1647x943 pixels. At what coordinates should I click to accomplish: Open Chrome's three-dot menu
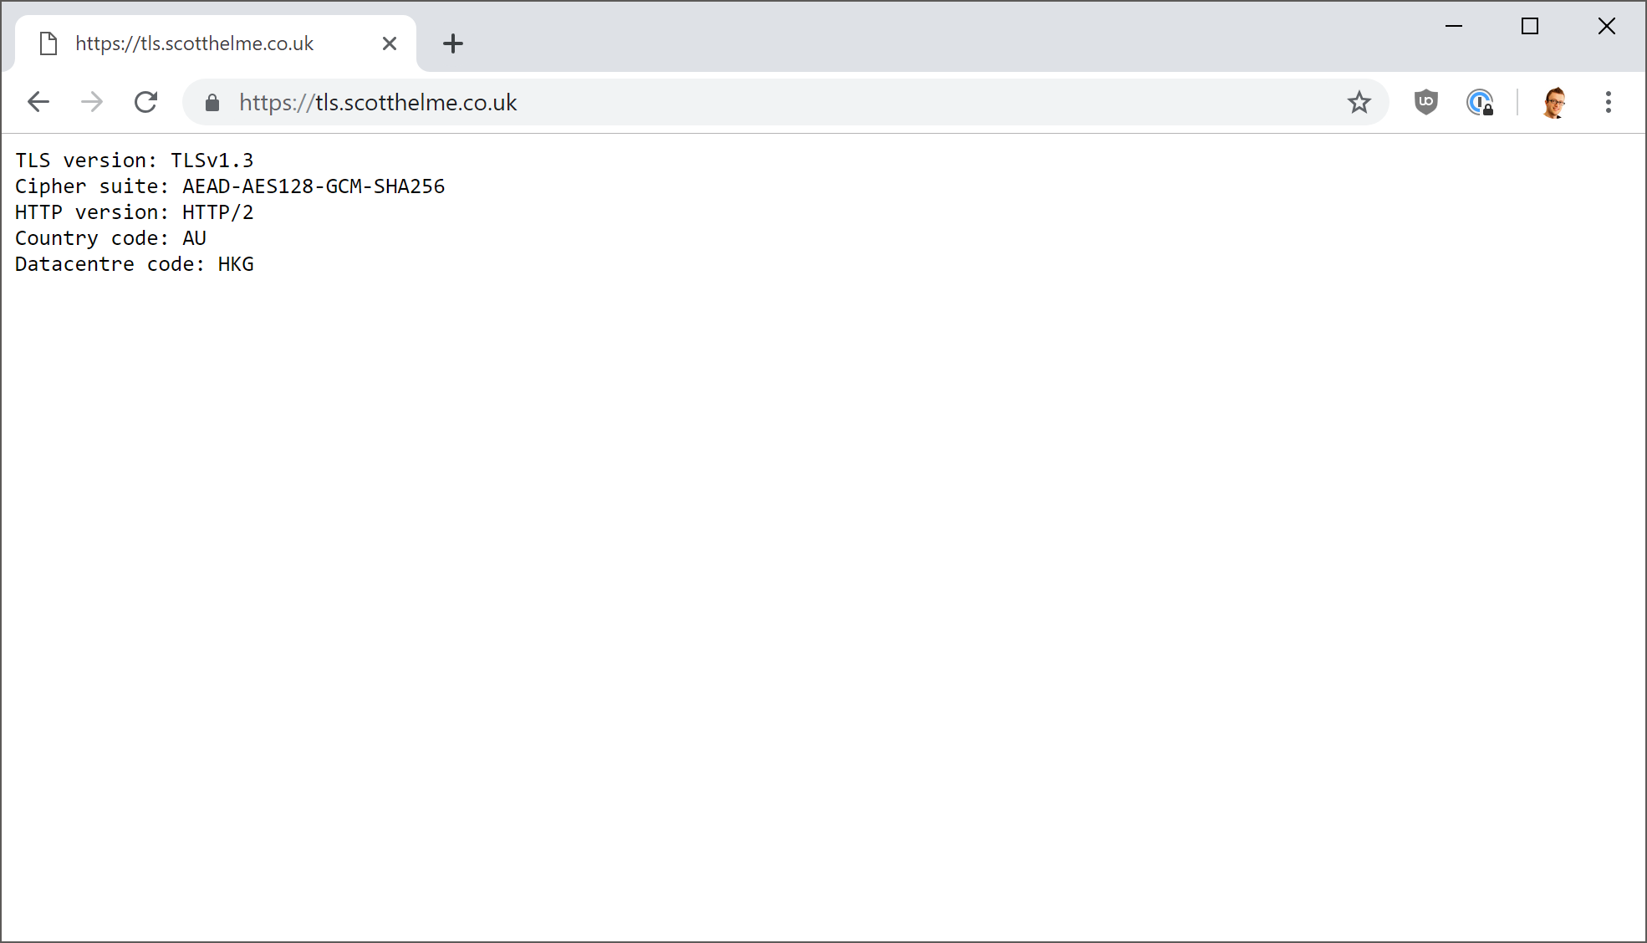(1608, 102)
